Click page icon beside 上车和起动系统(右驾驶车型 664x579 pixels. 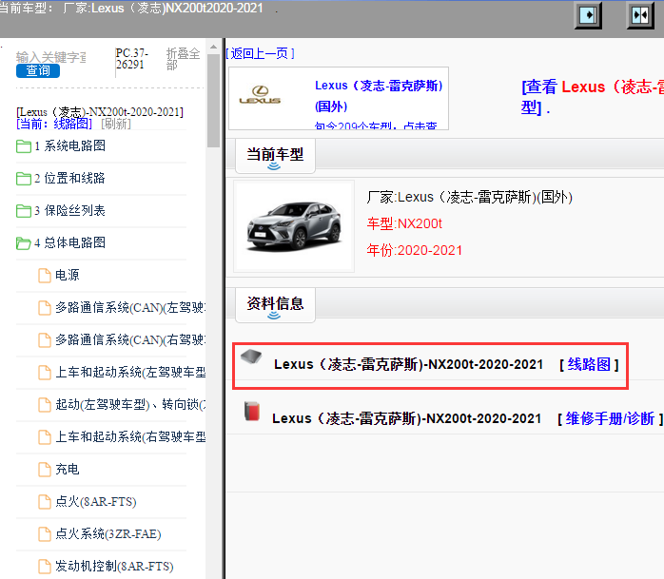pos(45,436)
